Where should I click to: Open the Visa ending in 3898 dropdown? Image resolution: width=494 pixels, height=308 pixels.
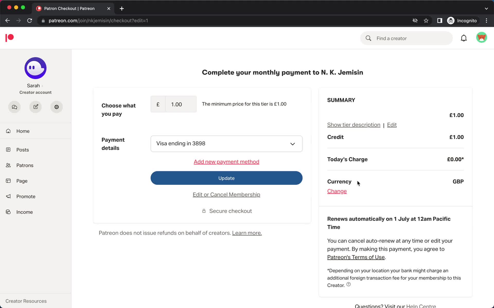click(226, 144)
